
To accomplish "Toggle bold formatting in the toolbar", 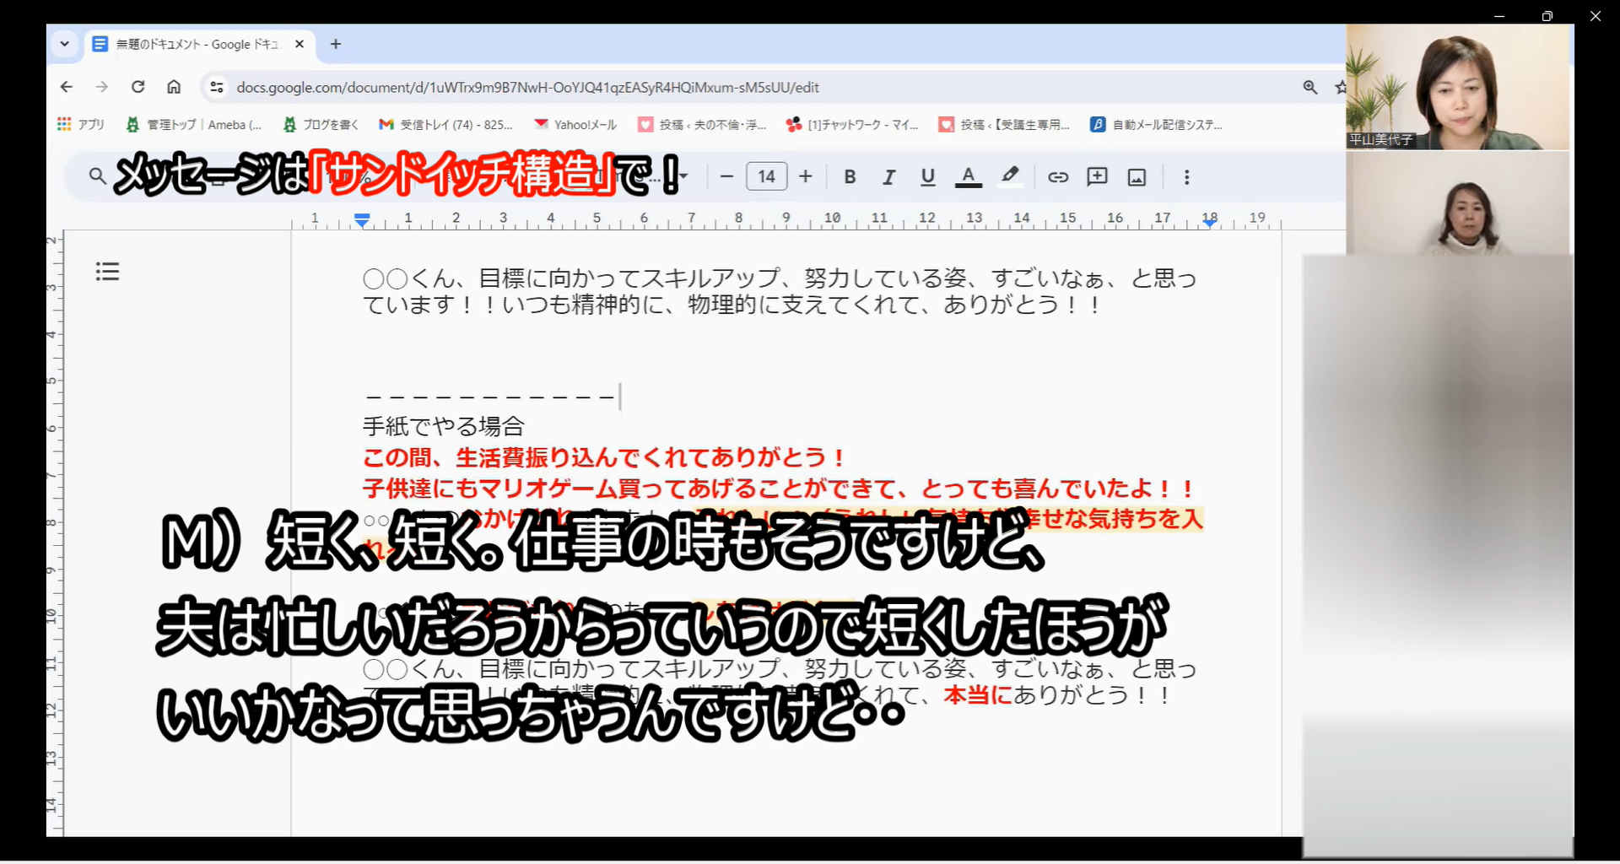I will [850, 177].
